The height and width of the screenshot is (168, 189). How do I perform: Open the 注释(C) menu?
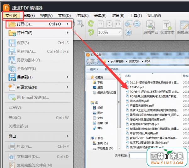click(82, 16)
